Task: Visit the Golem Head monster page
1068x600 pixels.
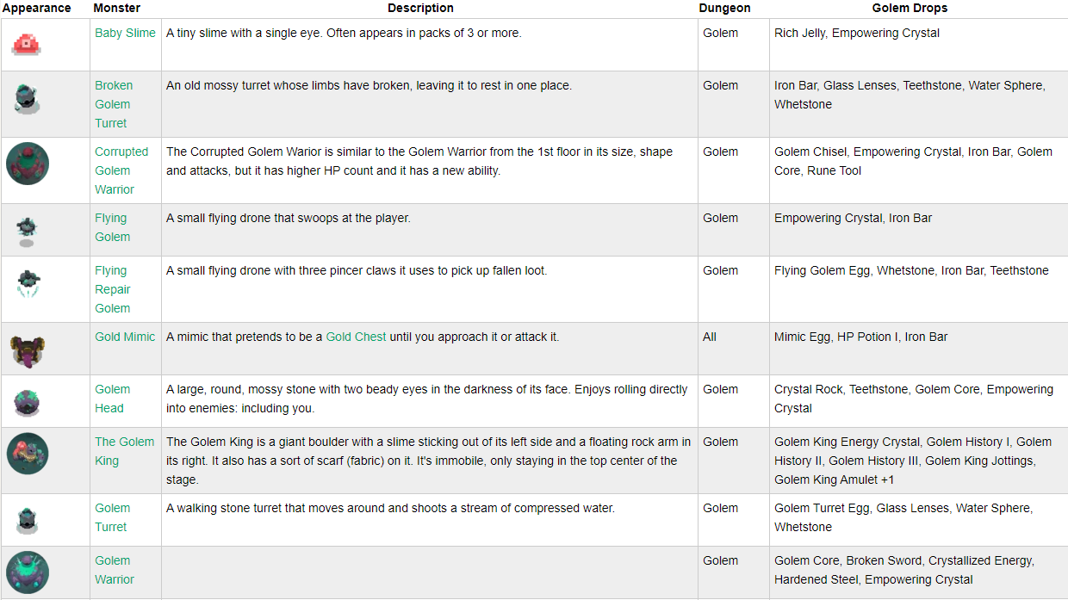Action: 112,399
